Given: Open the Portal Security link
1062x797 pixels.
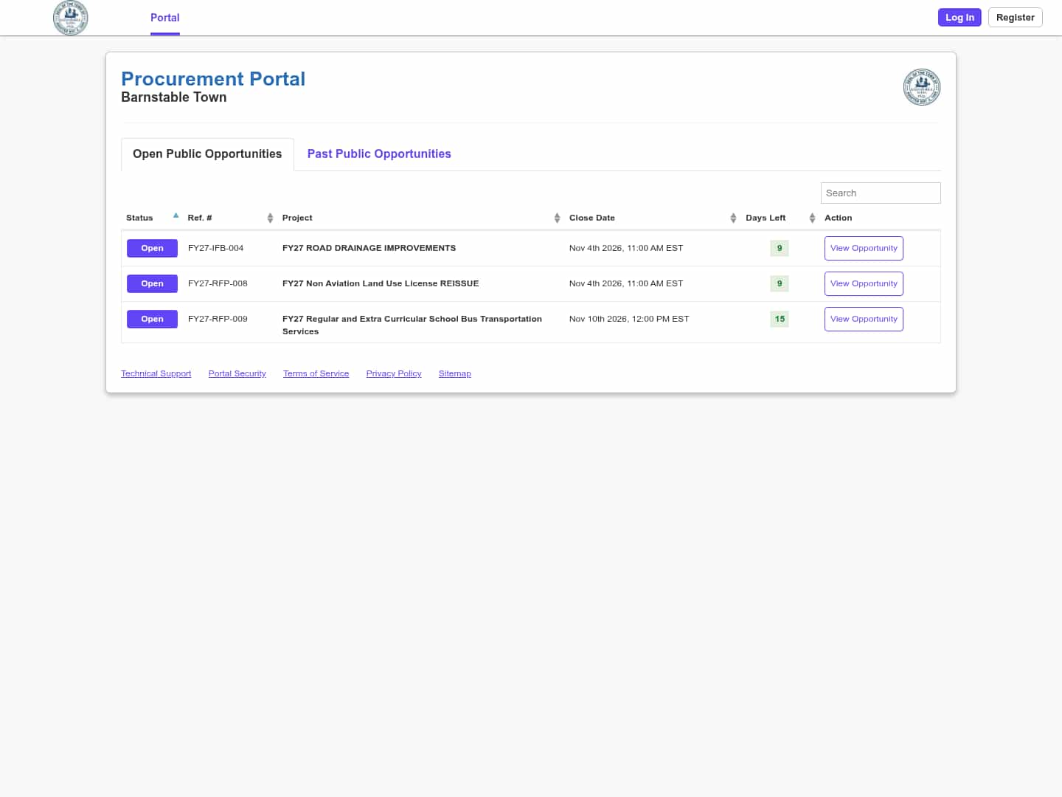Looking at the screenshot, I should coord(237,373).
